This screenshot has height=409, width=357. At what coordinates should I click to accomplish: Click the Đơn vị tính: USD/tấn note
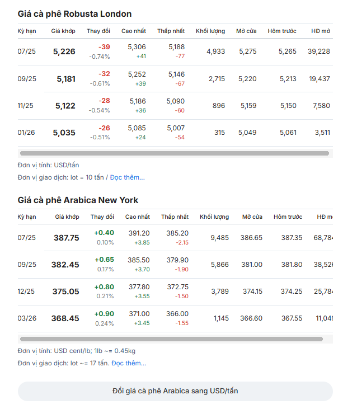[48, 165]
